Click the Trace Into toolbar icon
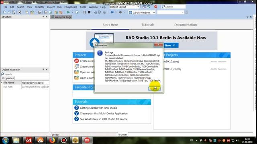This screenshot has height=144, width=257. (x=95, y=12)
